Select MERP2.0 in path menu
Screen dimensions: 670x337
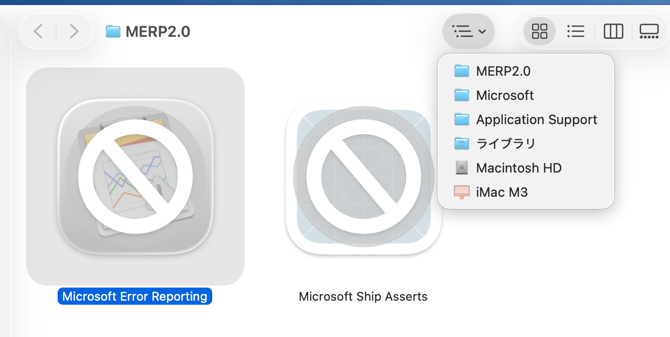pyautogui.click(x=503, y=71)
